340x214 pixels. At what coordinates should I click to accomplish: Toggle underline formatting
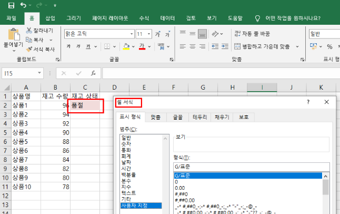coord(88,46)
